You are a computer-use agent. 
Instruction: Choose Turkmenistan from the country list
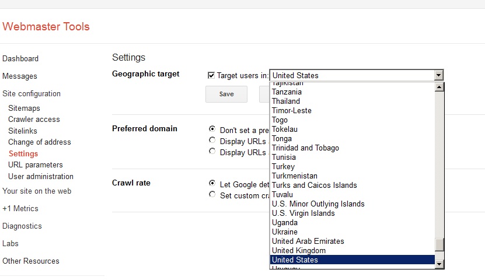[x=353, y=176]
